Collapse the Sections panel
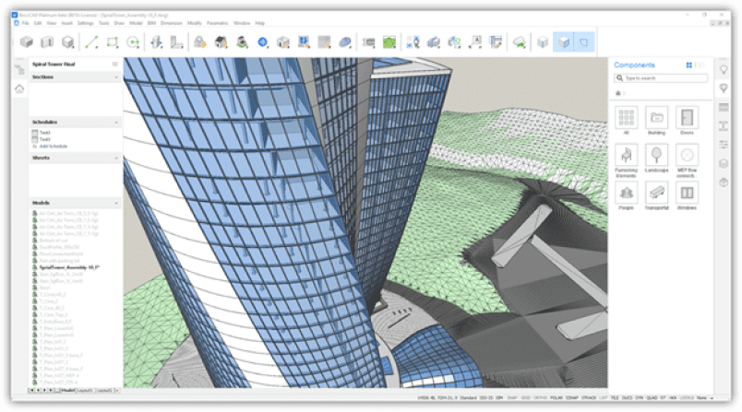This screenshot has width=742, height=412. 116,77
